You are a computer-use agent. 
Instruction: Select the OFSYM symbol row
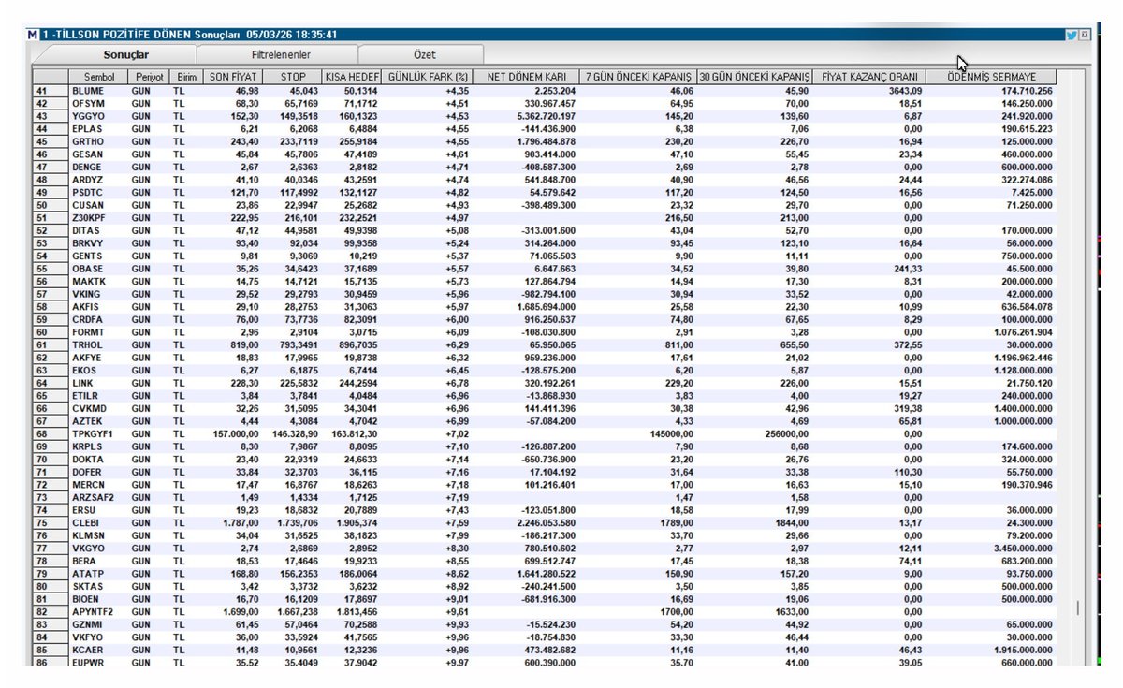[545, 102]
